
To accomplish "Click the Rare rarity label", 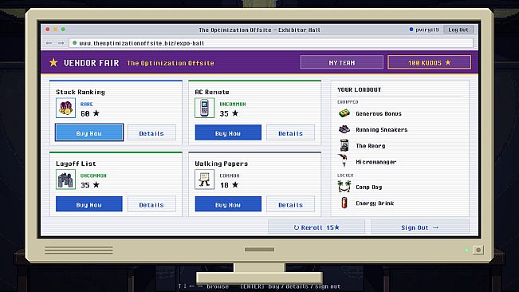I will pyautogui.click(x=87, y=104).
